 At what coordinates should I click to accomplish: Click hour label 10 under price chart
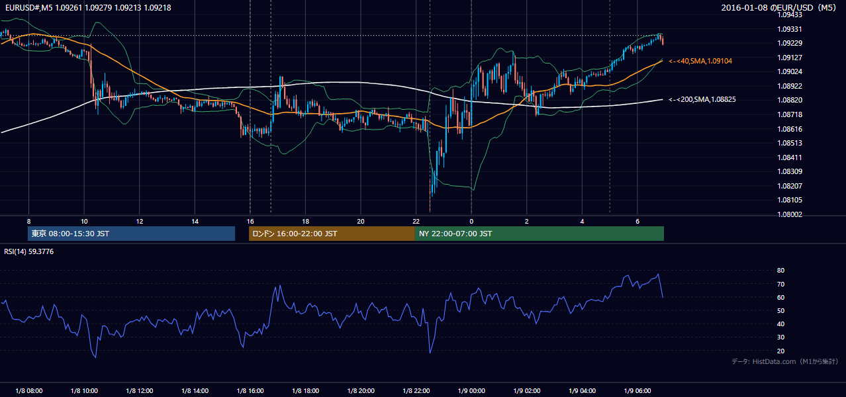(84, 221)
